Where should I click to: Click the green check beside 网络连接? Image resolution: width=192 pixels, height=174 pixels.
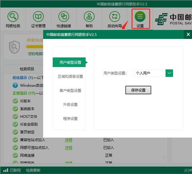tap(15, 155)
